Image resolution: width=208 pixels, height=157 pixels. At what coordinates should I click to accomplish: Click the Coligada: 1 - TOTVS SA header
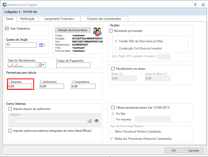21,12
